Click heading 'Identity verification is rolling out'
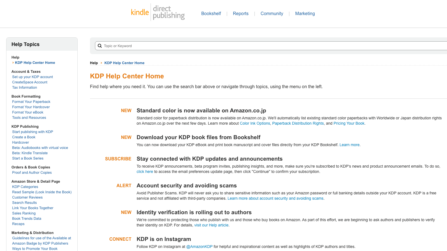This screenshot has width=447, height=251. click(x=194, y=212)
